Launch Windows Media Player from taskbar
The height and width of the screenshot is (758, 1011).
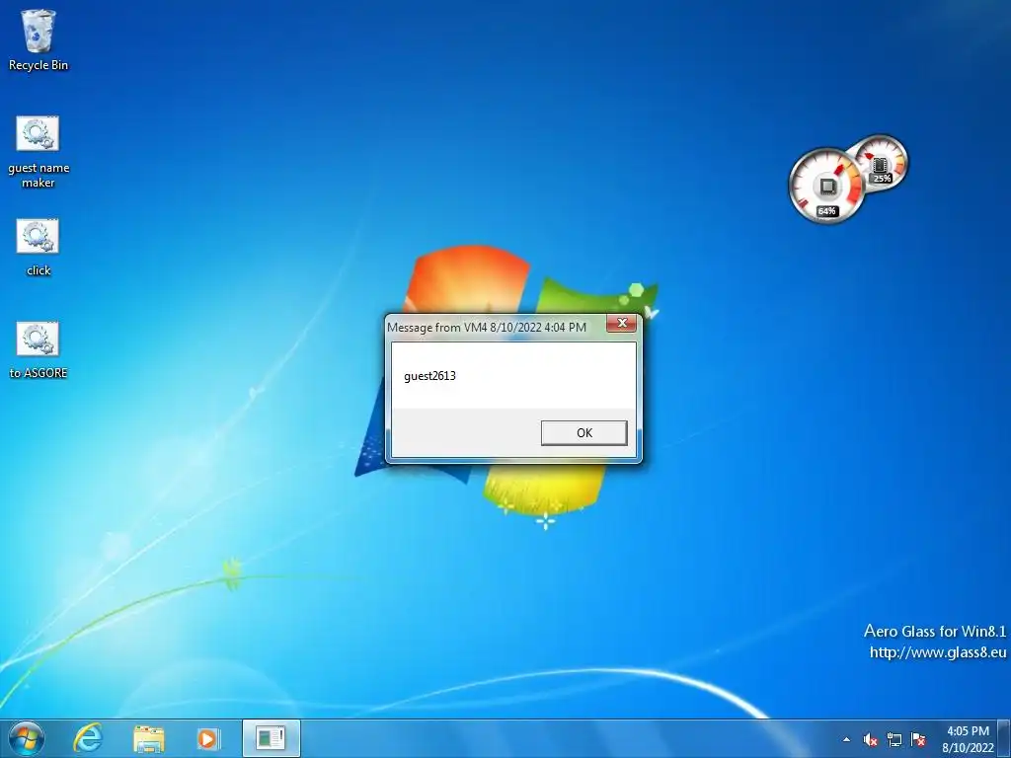coord(208,738)
